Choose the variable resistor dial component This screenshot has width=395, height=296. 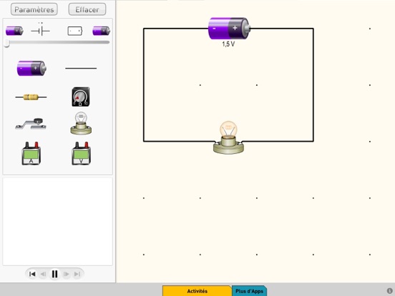point(81,97)
